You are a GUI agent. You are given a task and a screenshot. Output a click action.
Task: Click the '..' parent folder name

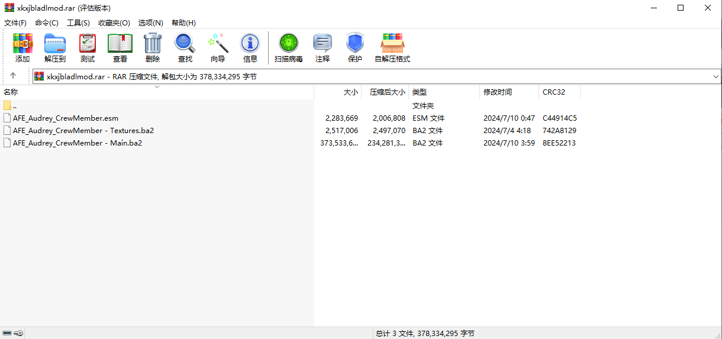(x=15, y=106)
